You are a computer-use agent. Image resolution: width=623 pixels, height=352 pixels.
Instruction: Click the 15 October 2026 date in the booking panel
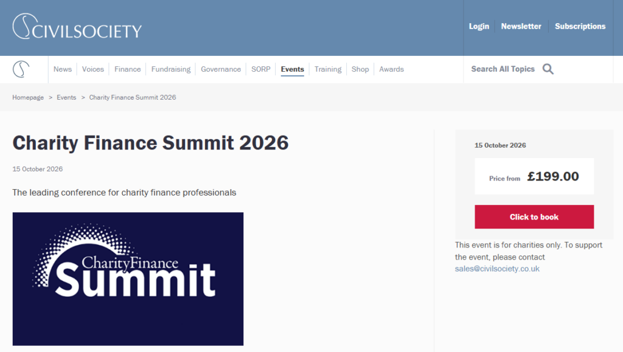(500, 145)
